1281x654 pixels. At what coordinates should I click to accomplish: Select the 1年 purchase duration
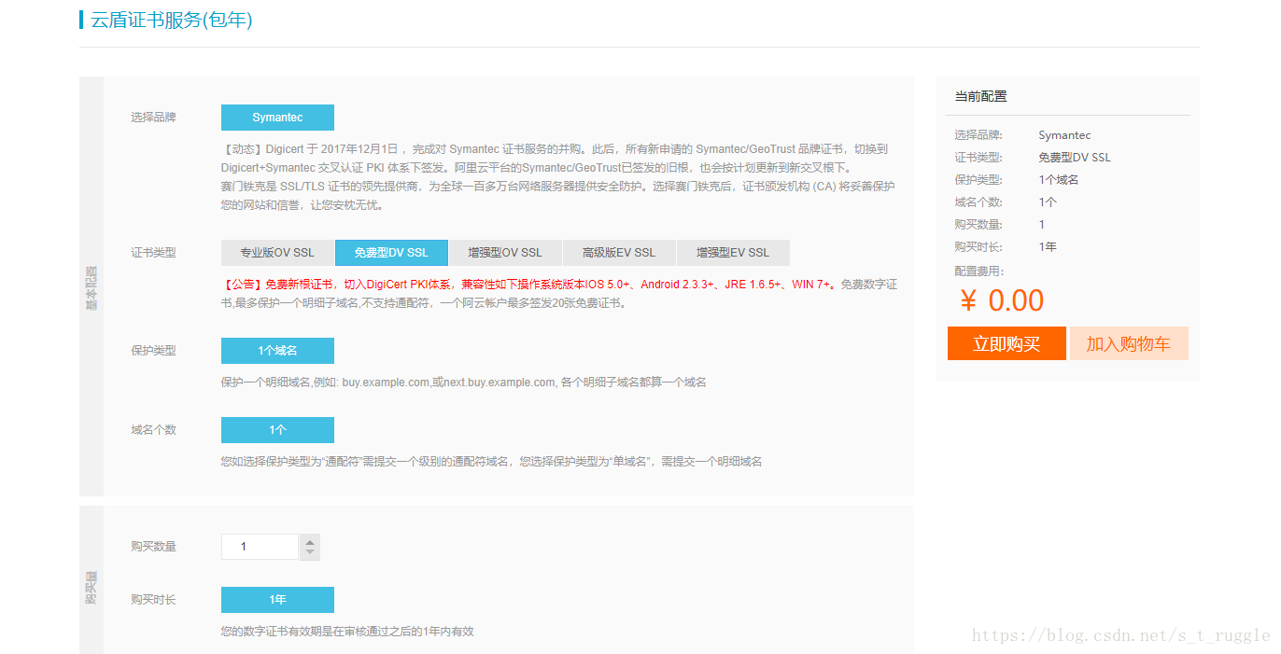point(277,600)
